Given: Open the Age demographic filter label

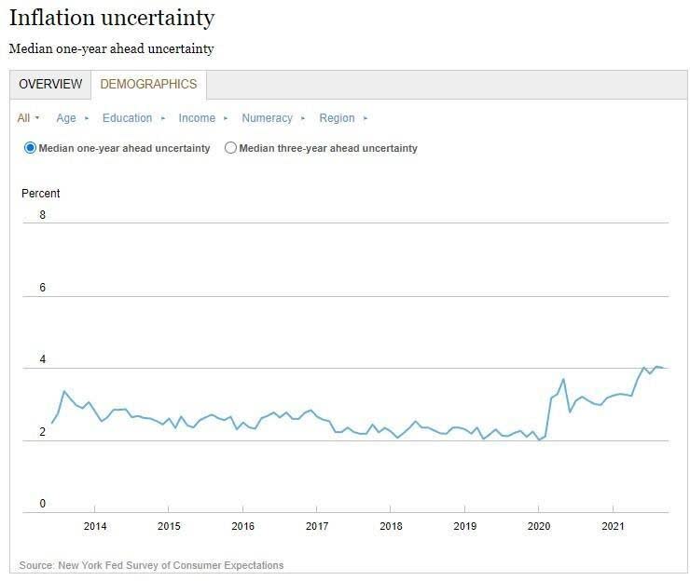Looking at the screenshot, I should tap(66, 118).
